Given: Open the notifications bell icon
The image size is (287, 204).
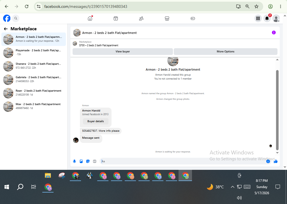Looking at the screenshot, I should [x=267, y=18].
